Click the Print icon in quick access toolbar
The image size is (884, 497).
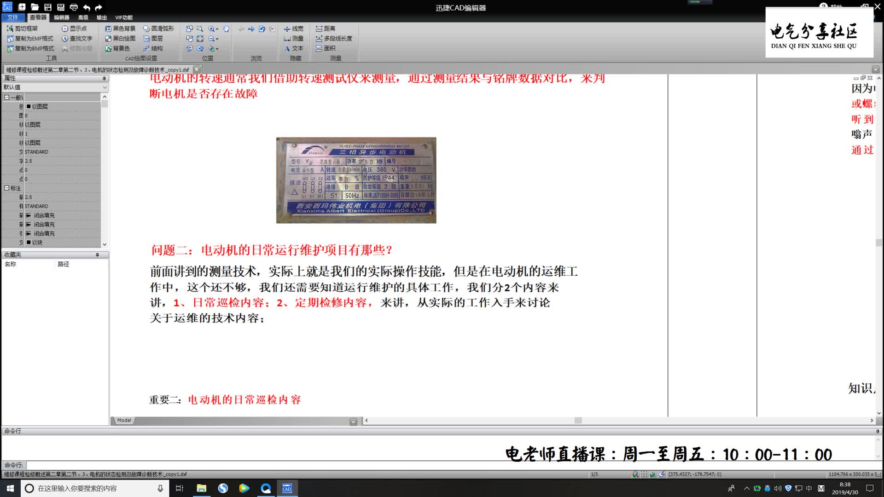point(74,7)
